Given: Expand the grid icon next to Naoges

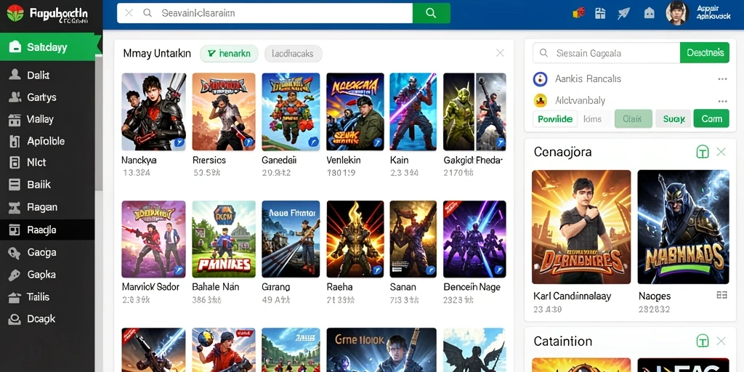Looking at the screenshot, I should (721, 295).
